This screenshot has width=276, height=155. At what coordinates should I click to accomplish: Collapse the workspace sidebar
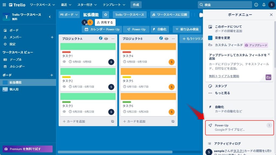click(50, 17)
